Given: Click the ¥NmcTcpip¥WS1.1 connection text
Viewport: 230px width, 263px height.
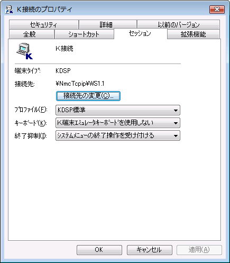Looking at the screenshot, I should (80, 84).
